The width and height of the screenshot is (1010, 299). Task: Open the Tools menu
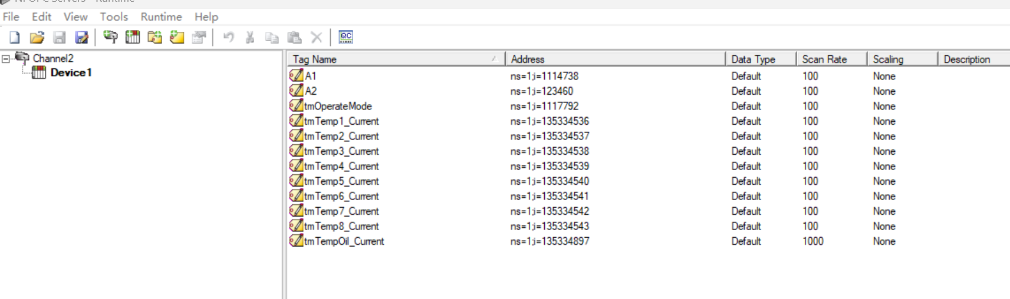click(114, 16)
